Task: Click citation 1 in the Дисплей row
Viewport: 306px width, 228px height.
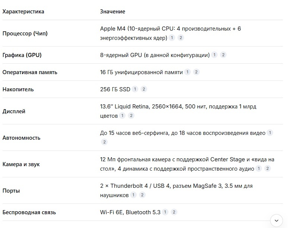Action: (122, 115)
